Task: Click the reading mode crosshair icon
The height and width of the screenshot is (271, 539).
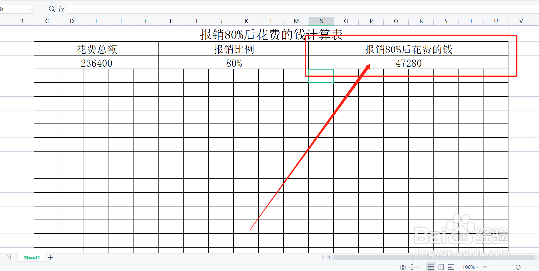Action: coord(412,267)
